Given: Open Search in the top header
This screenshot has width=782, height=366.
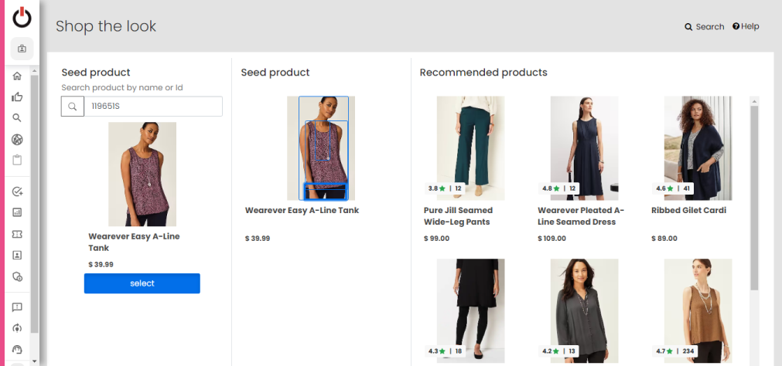Looking at the screenshot, I should tap(704, 27).
